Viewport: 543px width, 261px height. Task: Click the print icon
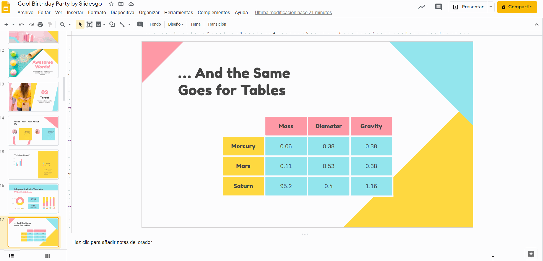(40, 24)
